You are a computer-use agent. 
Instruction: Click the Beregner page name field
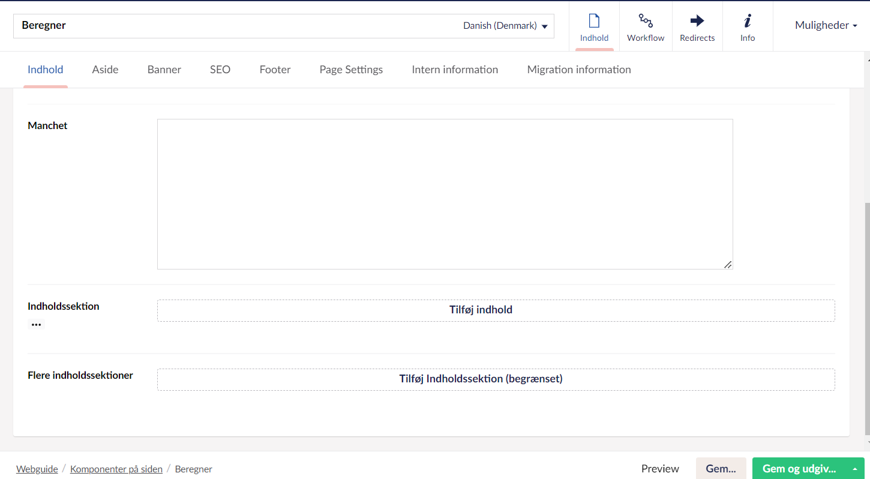(x=234, y=26)
